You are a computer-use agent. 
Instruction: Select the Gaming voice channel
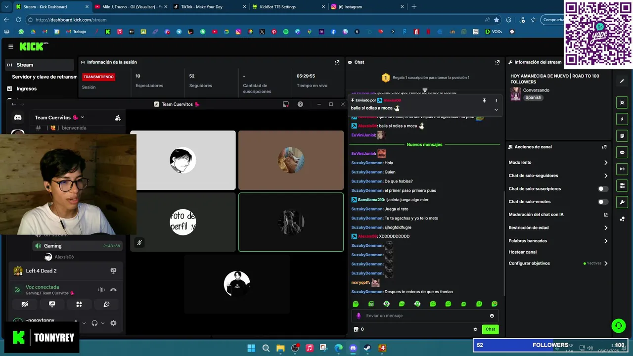77,246
